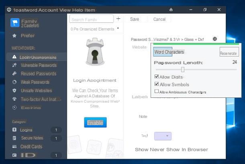Open Secure Notes category

(x=32, y=138)
